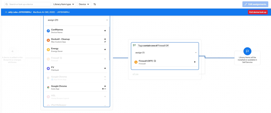The image size is (271, 113).
Task: Click the Edit assignments button
Action: pyautogui.click(x=255, y=4)
